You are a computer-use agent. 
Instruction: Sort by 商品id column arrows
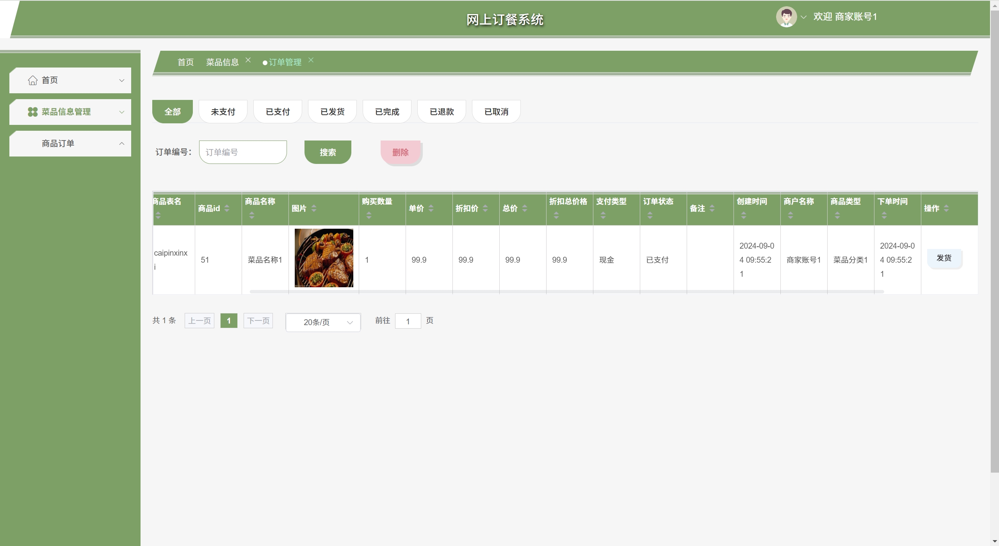pyautogui.click(x=227, y=208)
